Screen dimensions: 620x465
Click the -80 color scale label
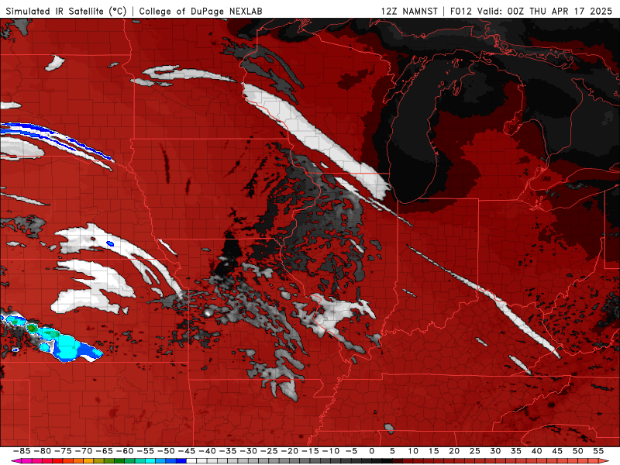(43, 451)
